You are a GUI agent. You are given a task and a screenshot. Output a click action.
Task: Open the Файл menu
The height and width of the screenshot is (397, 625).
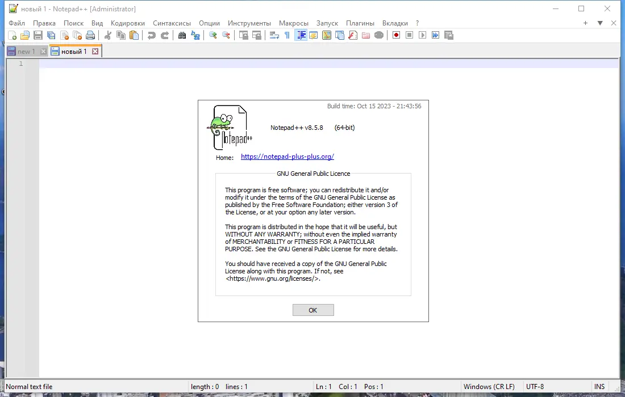click(16, 23)
